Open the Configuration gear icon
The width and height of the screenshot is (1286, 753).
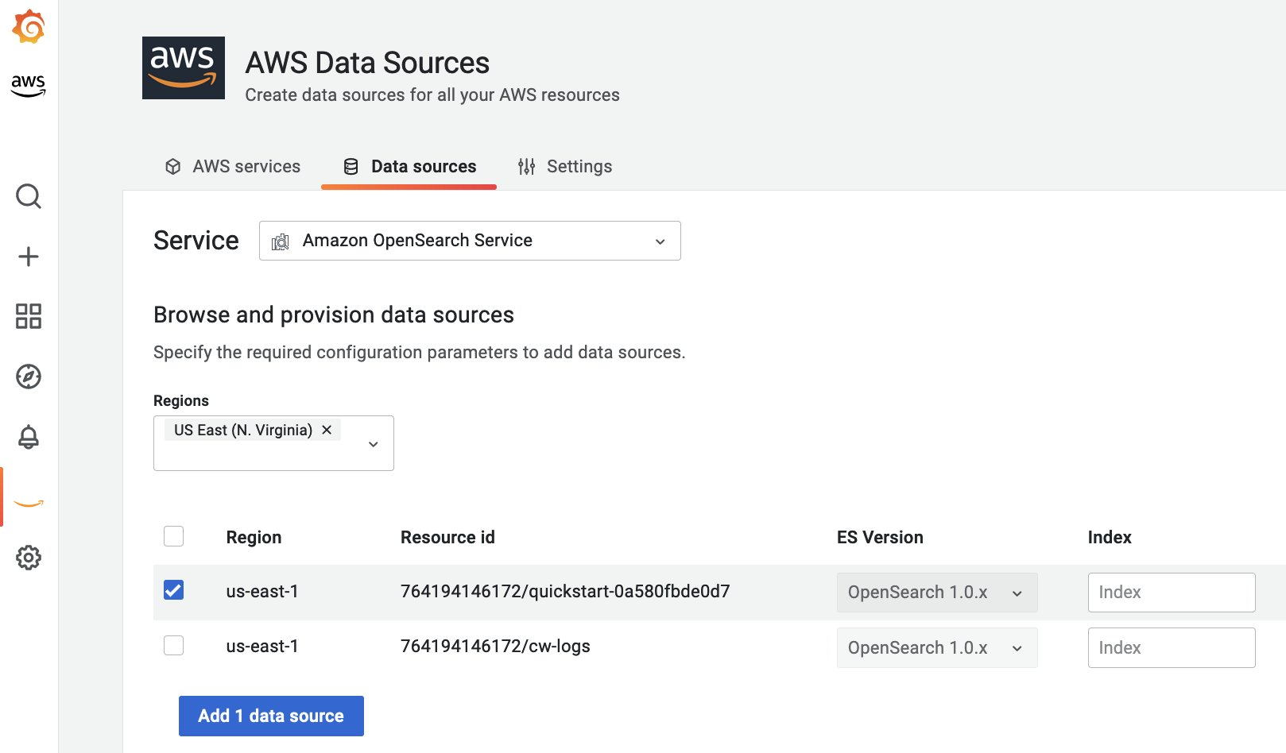click(29, 558)
